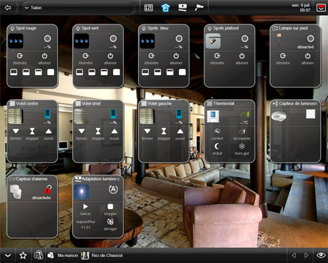Set Thermostat to confort mode
Screen dimensions: 328x263
[217, 134]
